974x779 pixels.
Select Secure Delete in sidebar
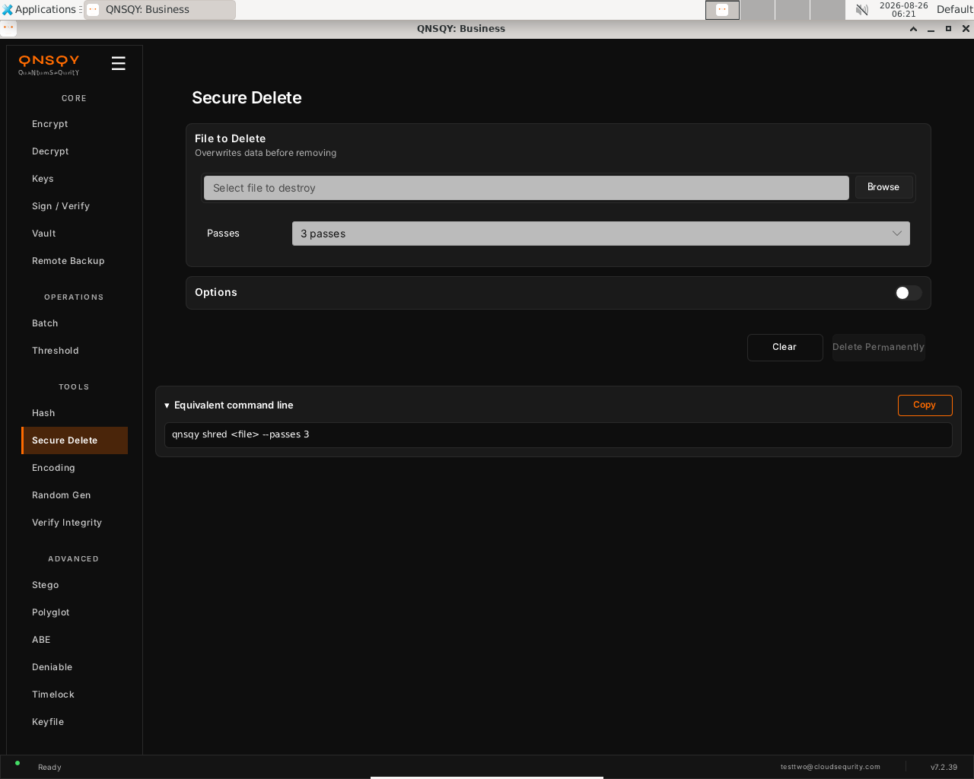(75, 440)
